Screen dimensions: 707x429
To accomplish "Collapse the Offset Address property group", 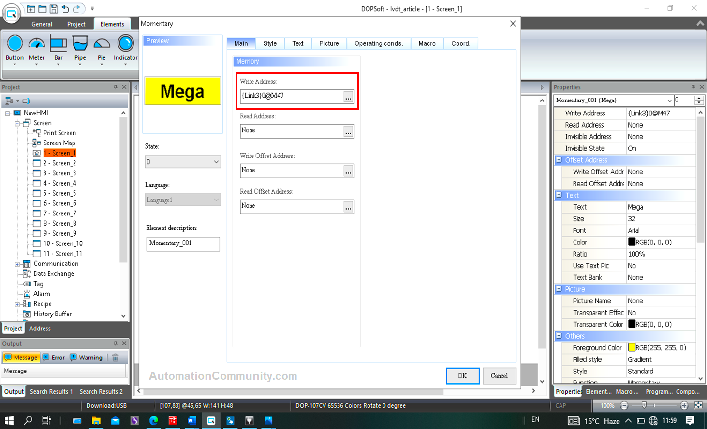I will 559,160.
